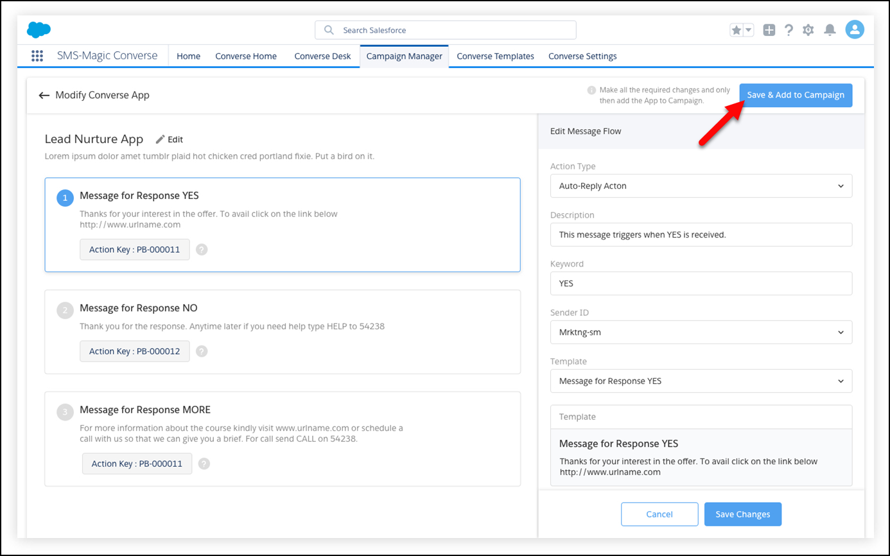Open the Sender ID dropdown
Image resolution: width=890 pixels, height=556 pixels.
(701, 332)
